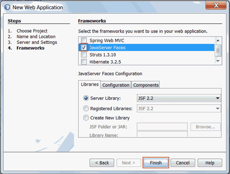Click the JavaServer Faces Configuration label
Viewport: 230px width, 174px height.
[x=110, y=74]
